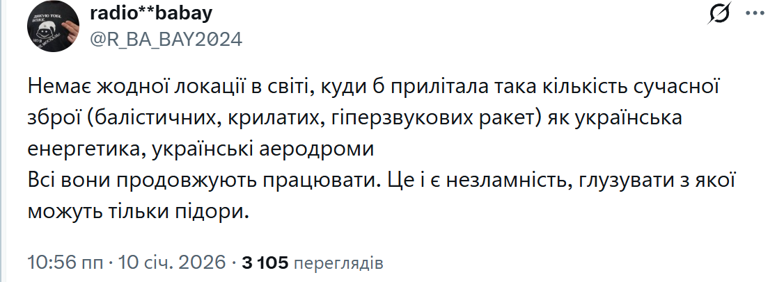Open the @R_BA_BAY2024 handle link
This screenshot has height=282, width=777.
(166, 39)
